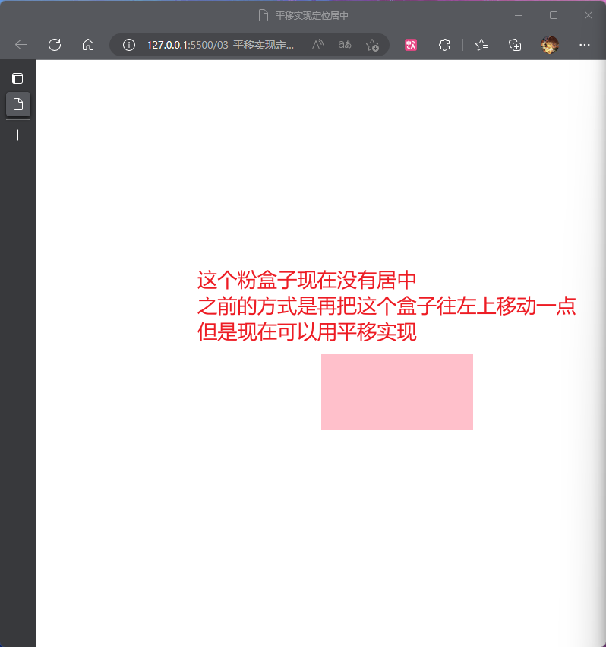Toggle the vertical tab actions menu

[17, 78]
